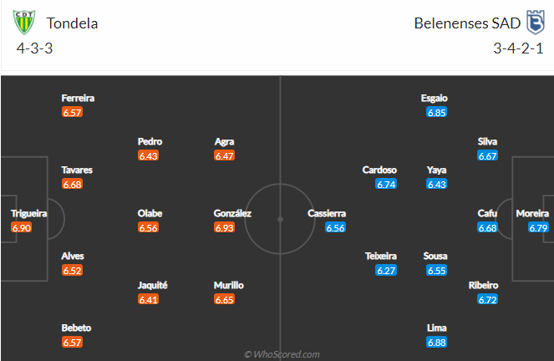Select player Ribeiro in defense

[483, 285]
